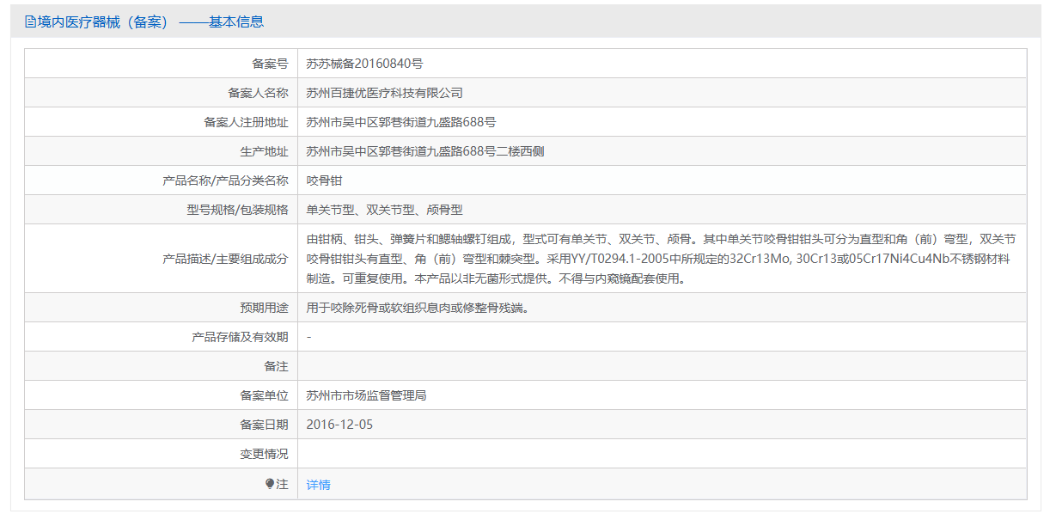Click the 备案单位 row label
The width and height of the screenshot is (1050, 520).
[x=264, y=395]
